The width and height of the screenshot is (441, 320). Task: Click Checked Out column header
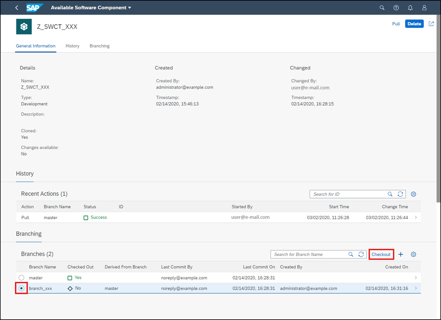pos(81,267)
